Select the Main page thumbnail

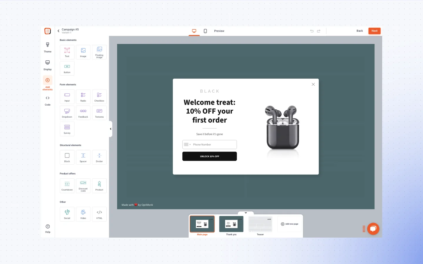(202, 224)
